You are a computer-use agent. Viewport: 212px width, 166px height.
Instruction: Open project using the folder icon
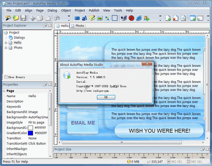16,18
